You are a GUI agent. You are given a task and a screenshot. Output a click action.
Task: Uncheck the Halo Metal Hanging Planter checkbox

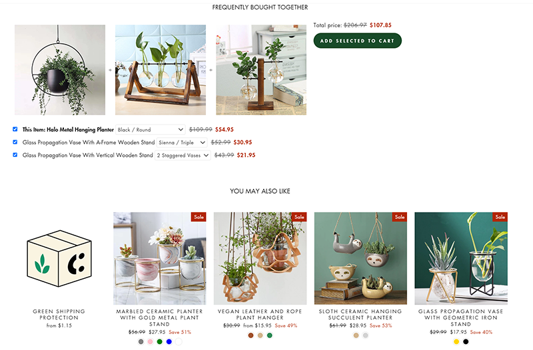pos(15,129)
